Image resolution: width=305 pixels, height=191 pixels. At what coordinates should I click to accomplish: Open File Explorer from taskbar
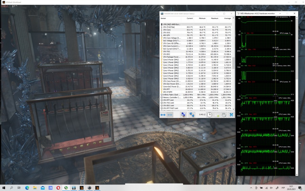(35, 188)
